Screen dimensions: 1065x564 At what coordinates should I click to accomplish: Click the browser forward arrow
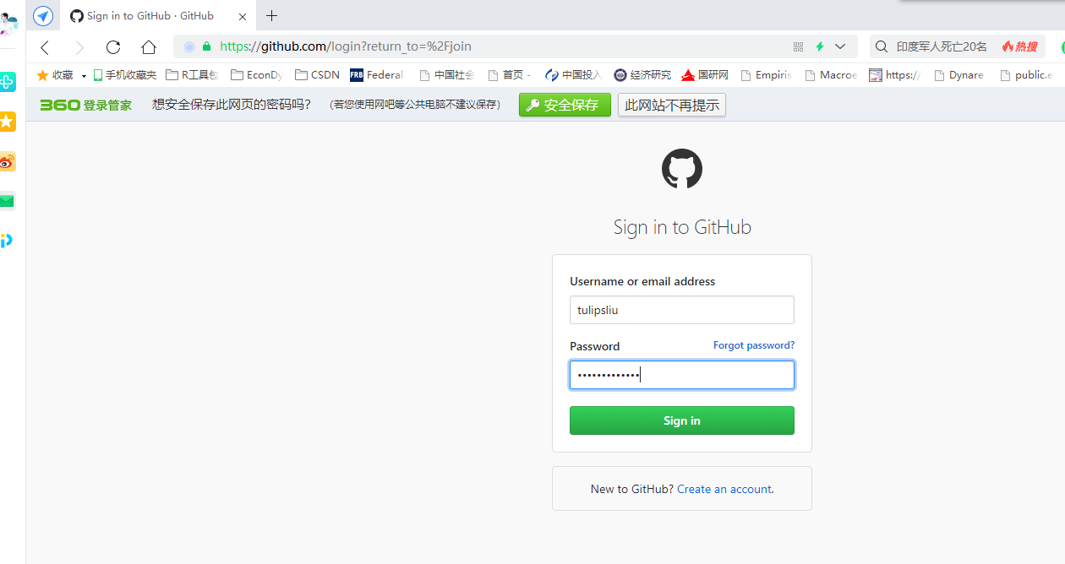[79, 47]
